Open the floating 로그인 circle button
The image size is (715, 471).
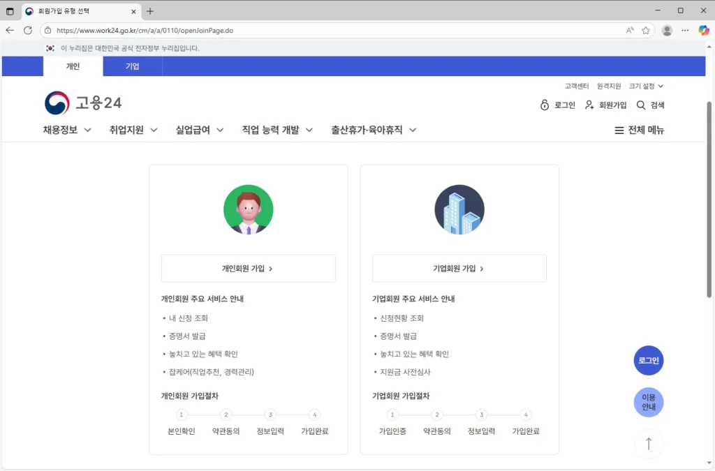(x=648, y=360)
